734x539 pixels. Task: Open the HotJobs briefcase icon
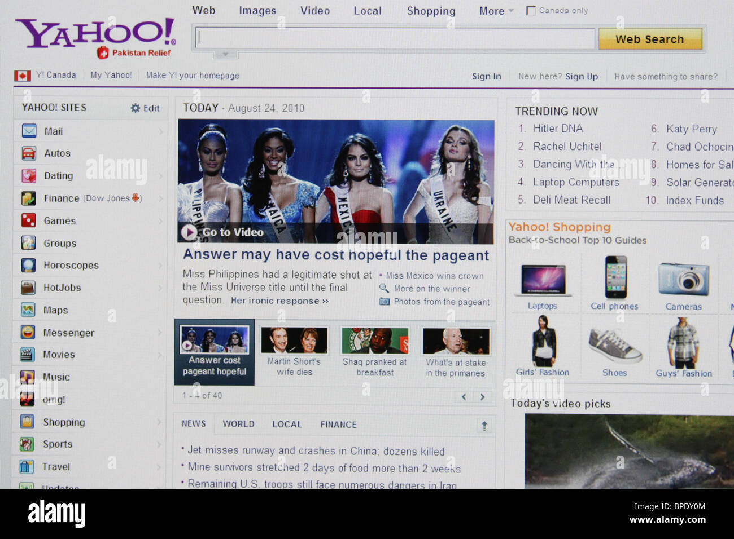(28, 288)
